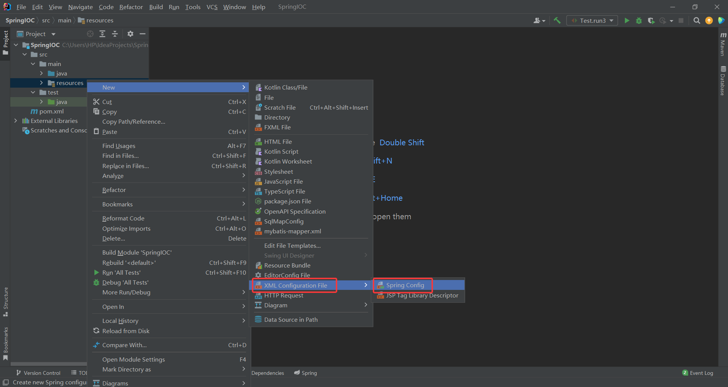Click the user account icon in toolbar
Image resolution: width=728 pixels, height=387 pixels.
coord(539,20)
